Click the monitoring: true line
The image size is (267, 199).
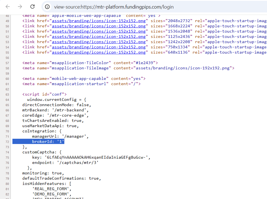tap(43, 173)
